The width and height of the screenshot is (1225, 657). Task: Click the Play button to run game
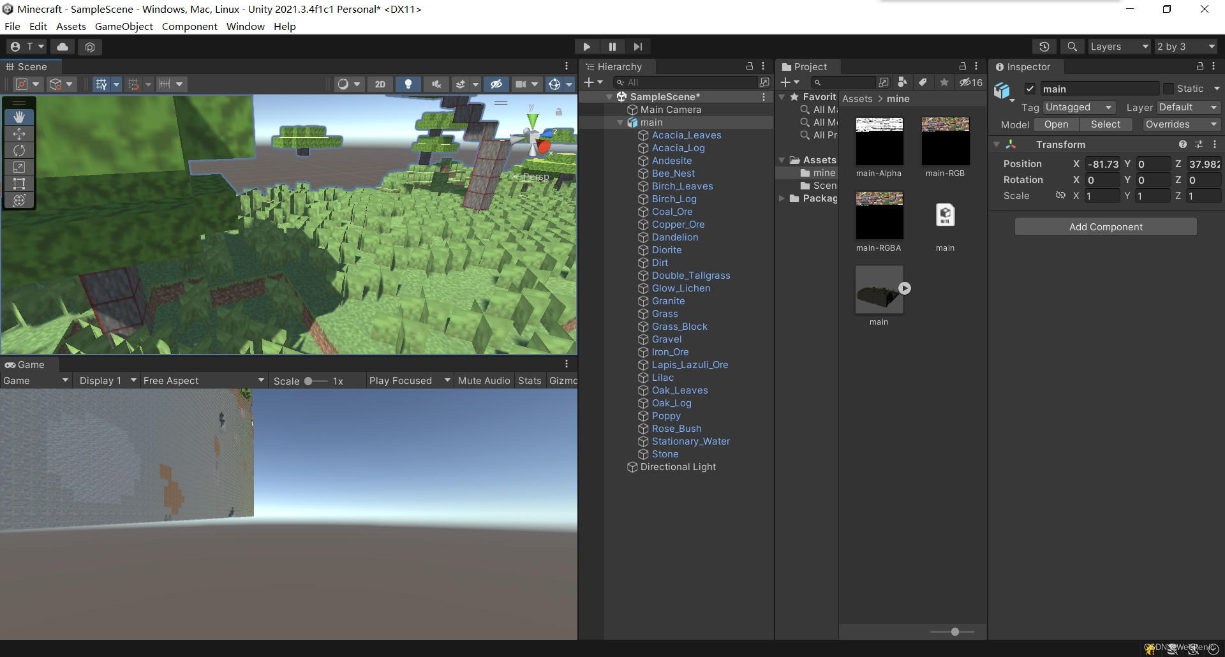click(586, 47)
